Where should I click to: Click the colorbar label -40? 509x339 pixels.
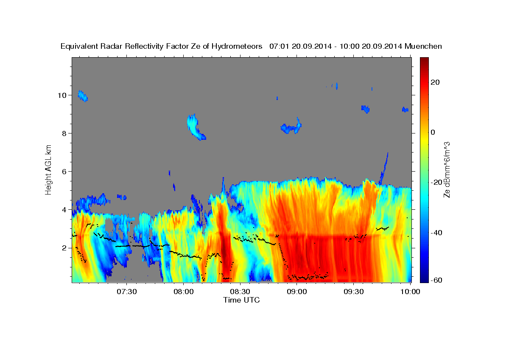(x=436, y=233)
